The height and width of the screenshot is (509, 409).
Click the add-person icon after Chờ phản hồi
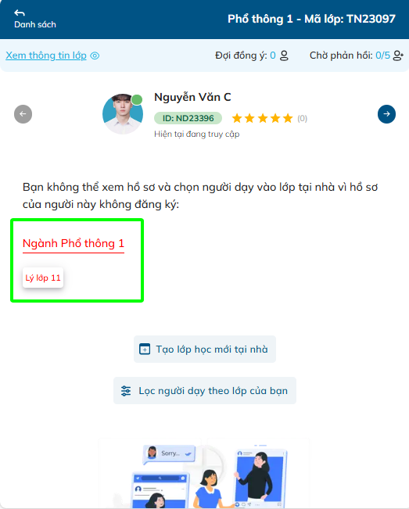click(x=398, y=56)
